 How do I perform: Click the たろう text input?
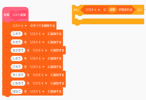17,42
